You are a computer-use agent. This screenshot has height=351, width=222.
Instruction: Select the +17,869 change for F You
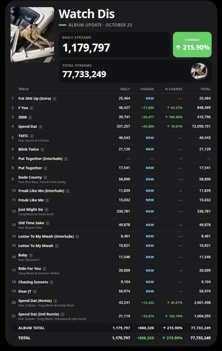click(x=148, y=108)
